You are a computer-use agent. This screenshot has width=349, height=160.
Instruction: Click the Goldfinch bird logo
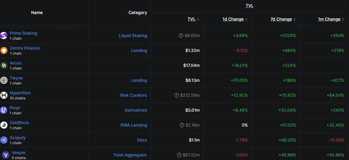pos(4,125)
